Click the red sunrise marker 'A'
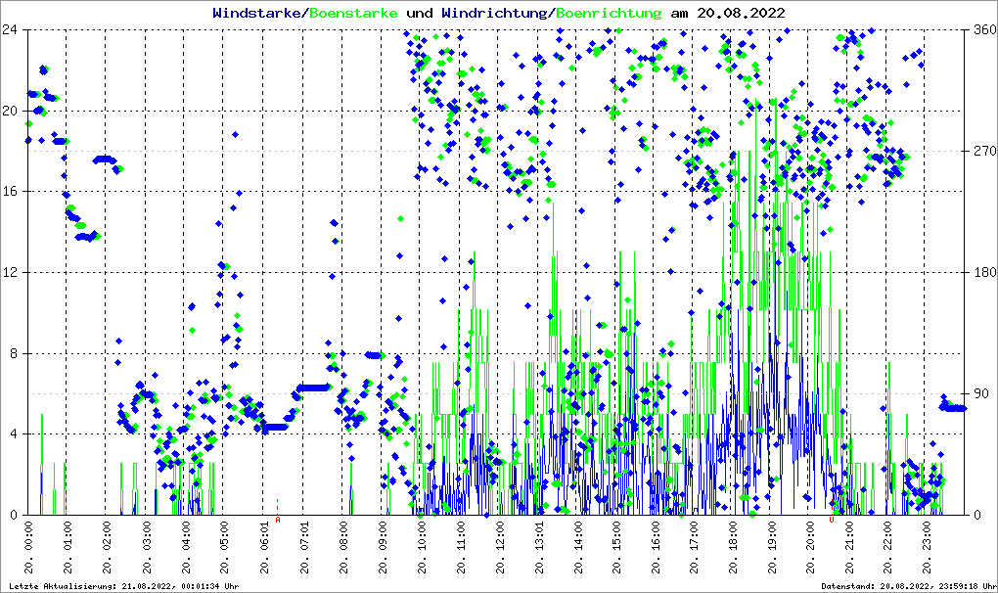 (x=278, y=520)
